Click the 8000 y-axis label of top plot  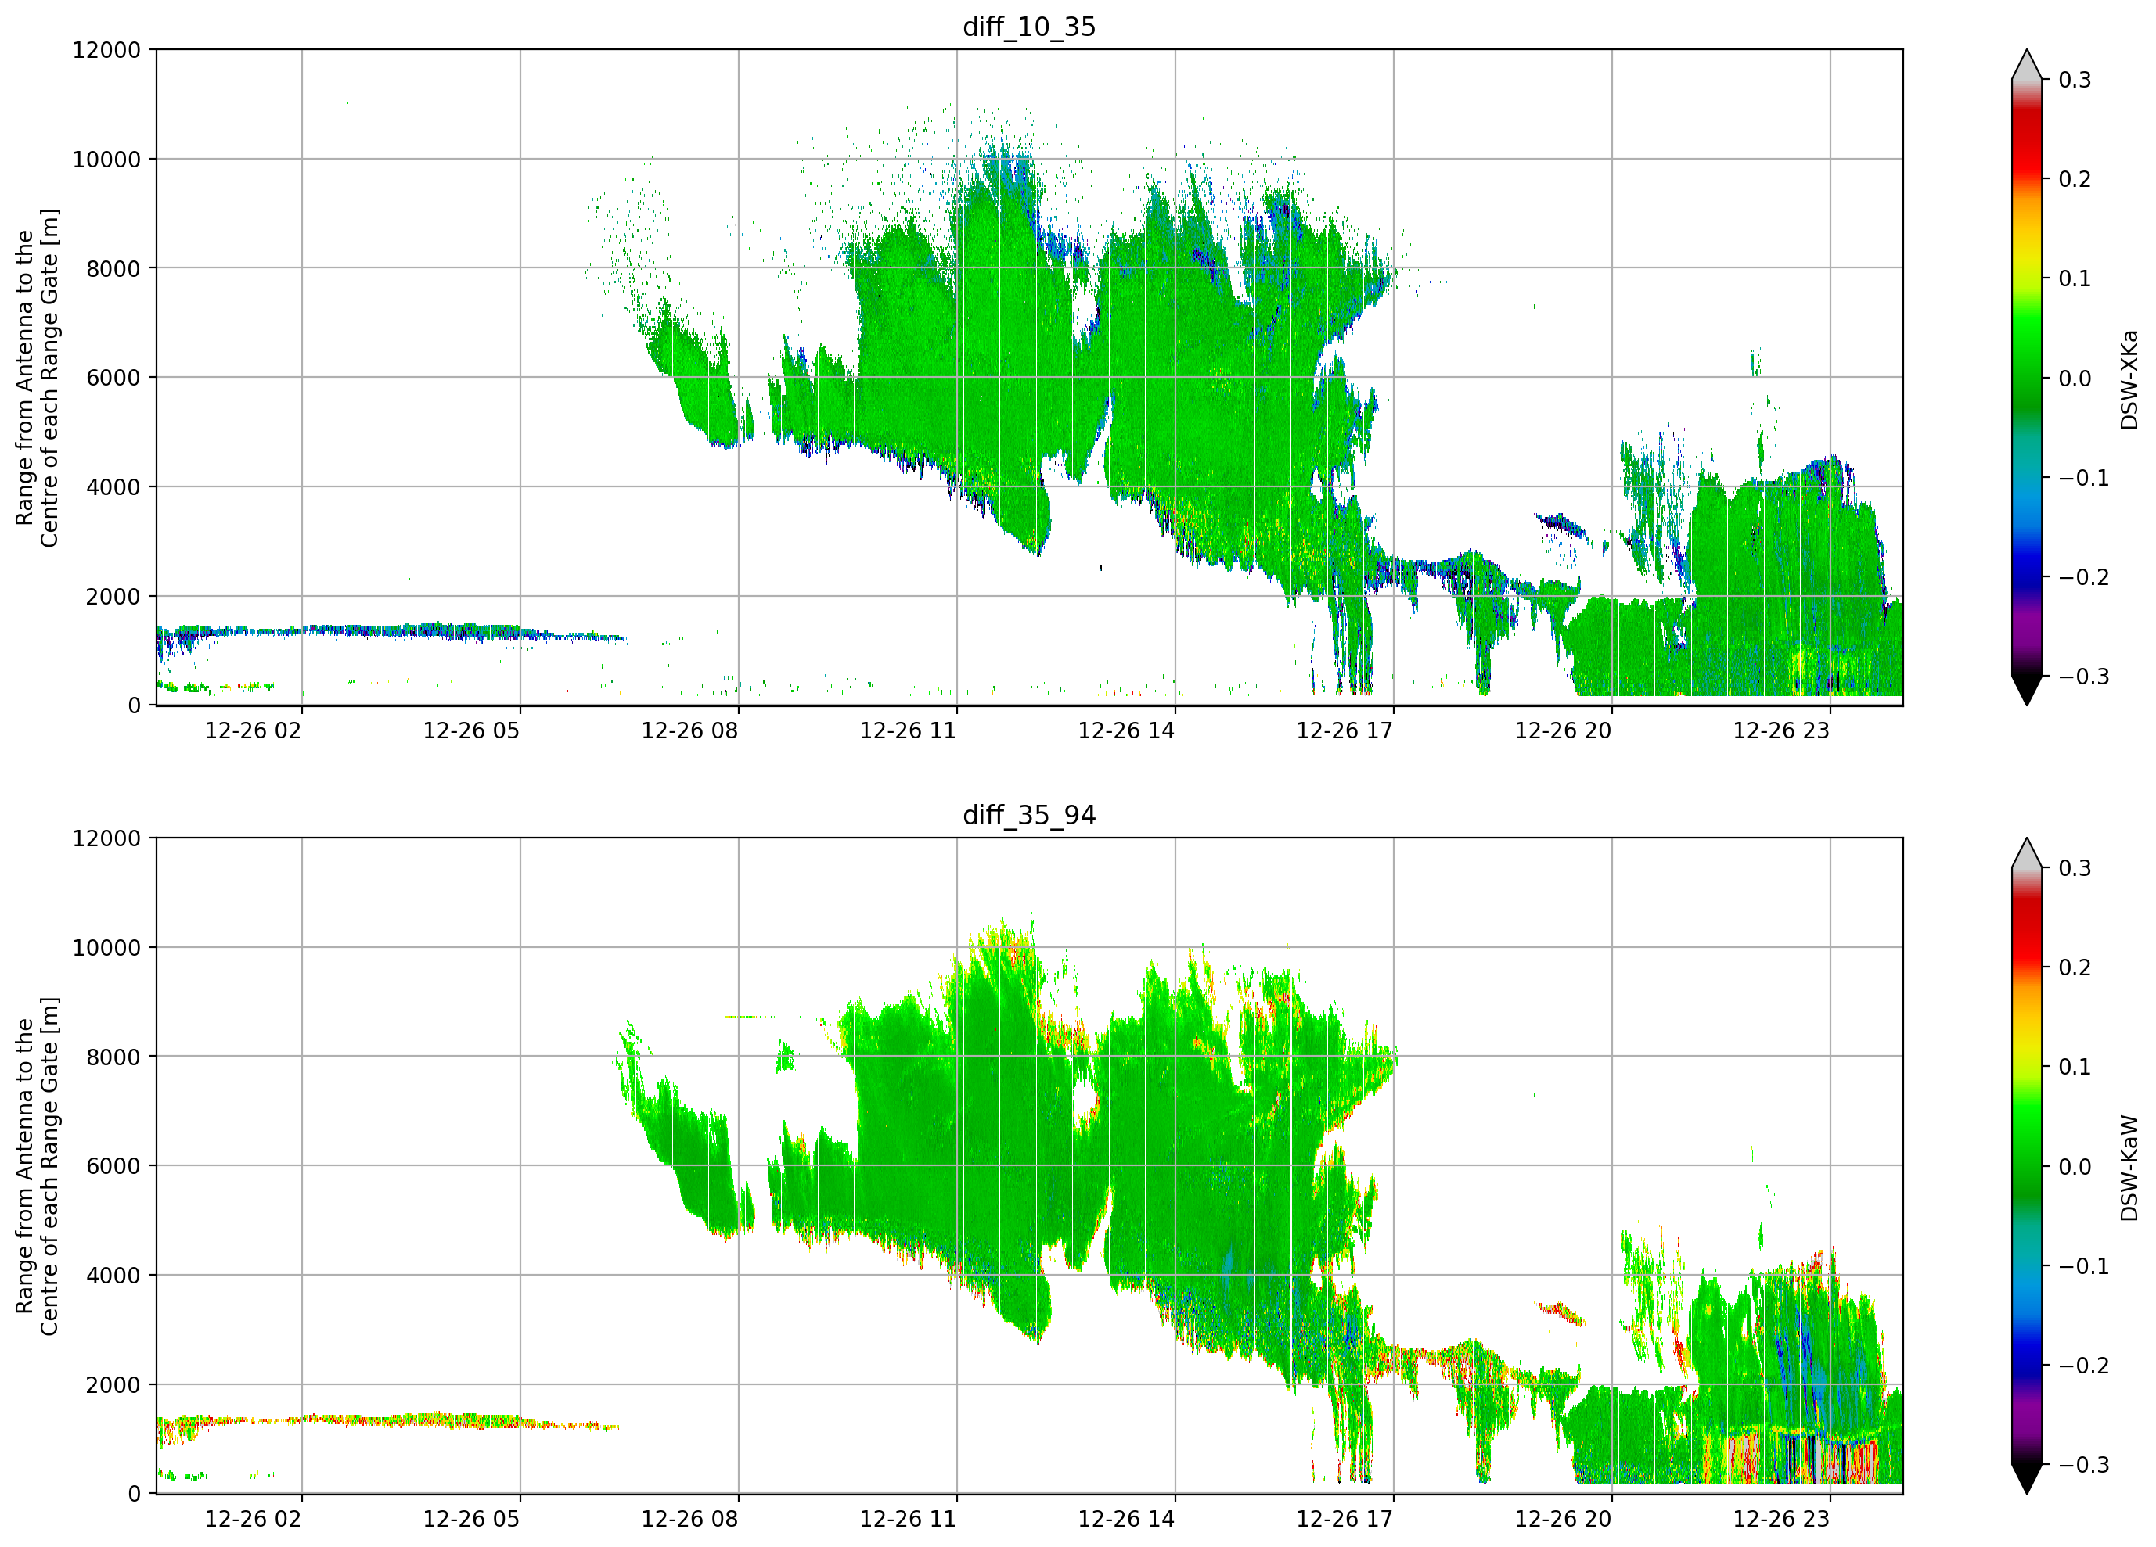click(113, 269)
